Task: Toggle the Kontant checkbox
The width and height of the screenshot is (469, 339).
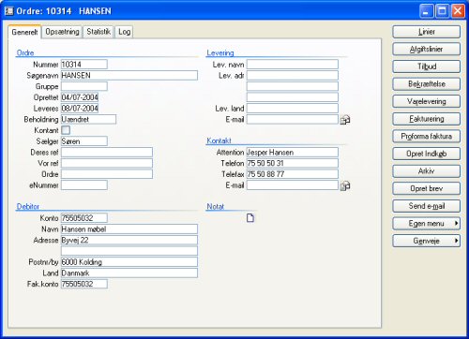Action: [x=66, y=130]
